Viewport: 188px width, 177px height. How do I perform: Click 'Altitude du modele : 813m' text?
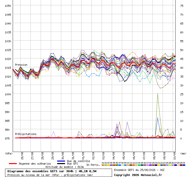[x=65, y=167]
